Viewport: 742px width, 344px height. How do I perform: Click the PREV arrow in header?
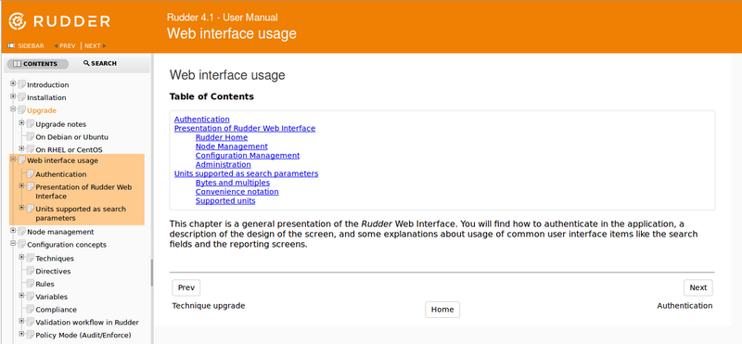pyautogui.click(x=56, y=46)
